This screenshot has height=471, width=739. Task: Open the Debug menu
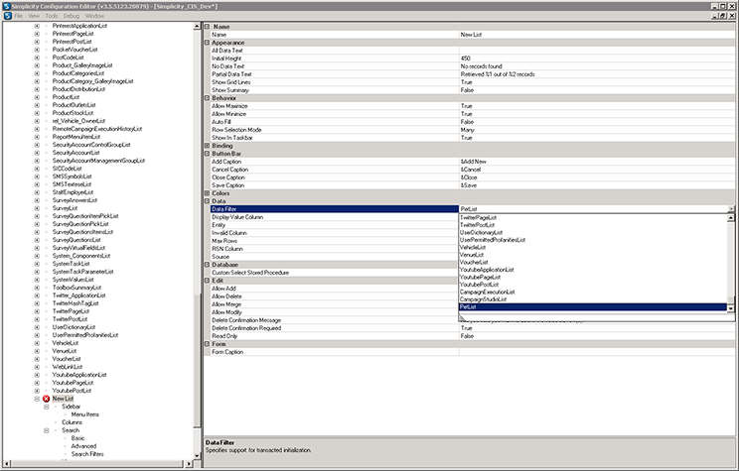pos(72,16)
